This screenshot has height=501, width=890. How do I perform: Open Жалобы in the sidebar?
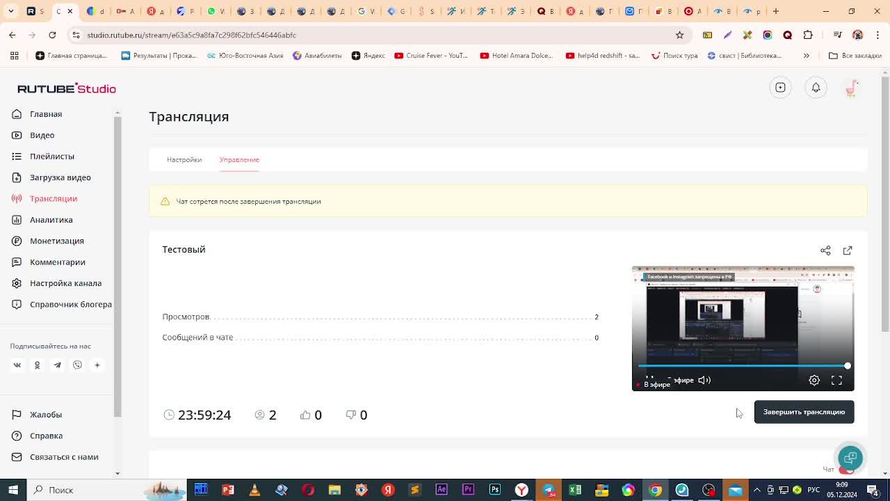click(x=37, y=415)
